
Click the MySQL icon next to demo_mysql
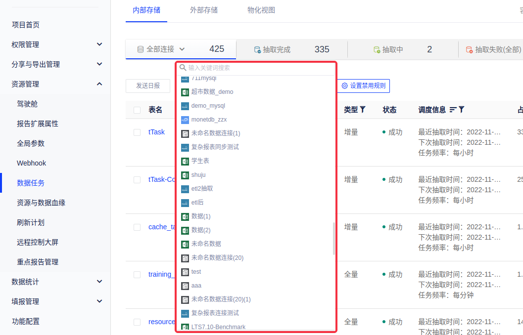(x=185, y=106)
